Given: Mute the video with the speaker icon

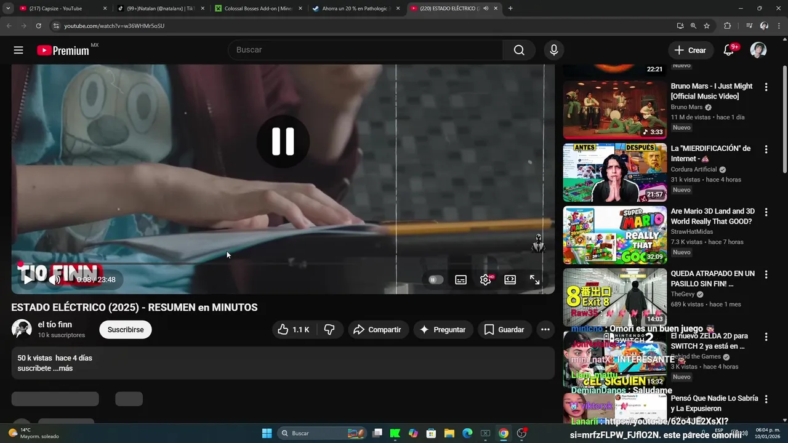Looking at the screenshot, I should coord(55,279).
